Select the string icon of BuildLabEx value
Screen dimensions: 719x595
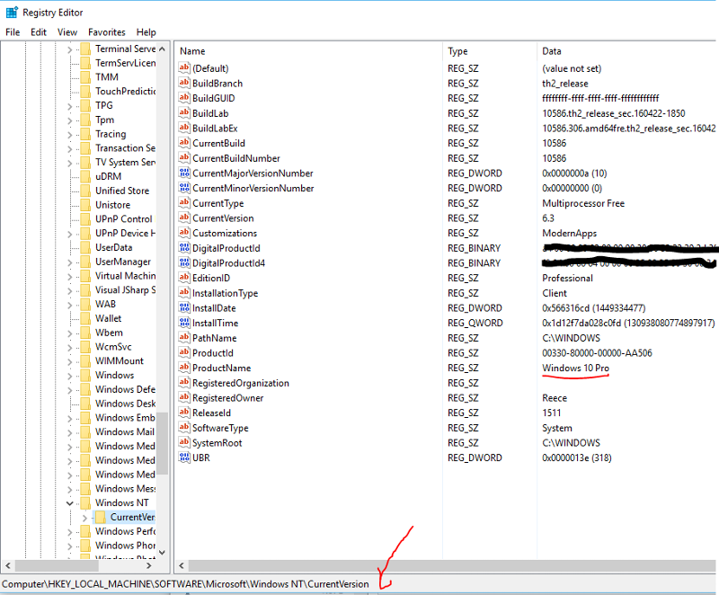(x=184, y=128)
